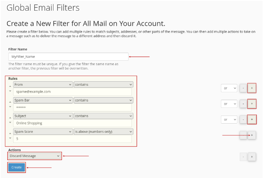The width and height of the screenshot is (263, 178).
Task: Move the Spam Bar rule up
Action: click(10, 102)
